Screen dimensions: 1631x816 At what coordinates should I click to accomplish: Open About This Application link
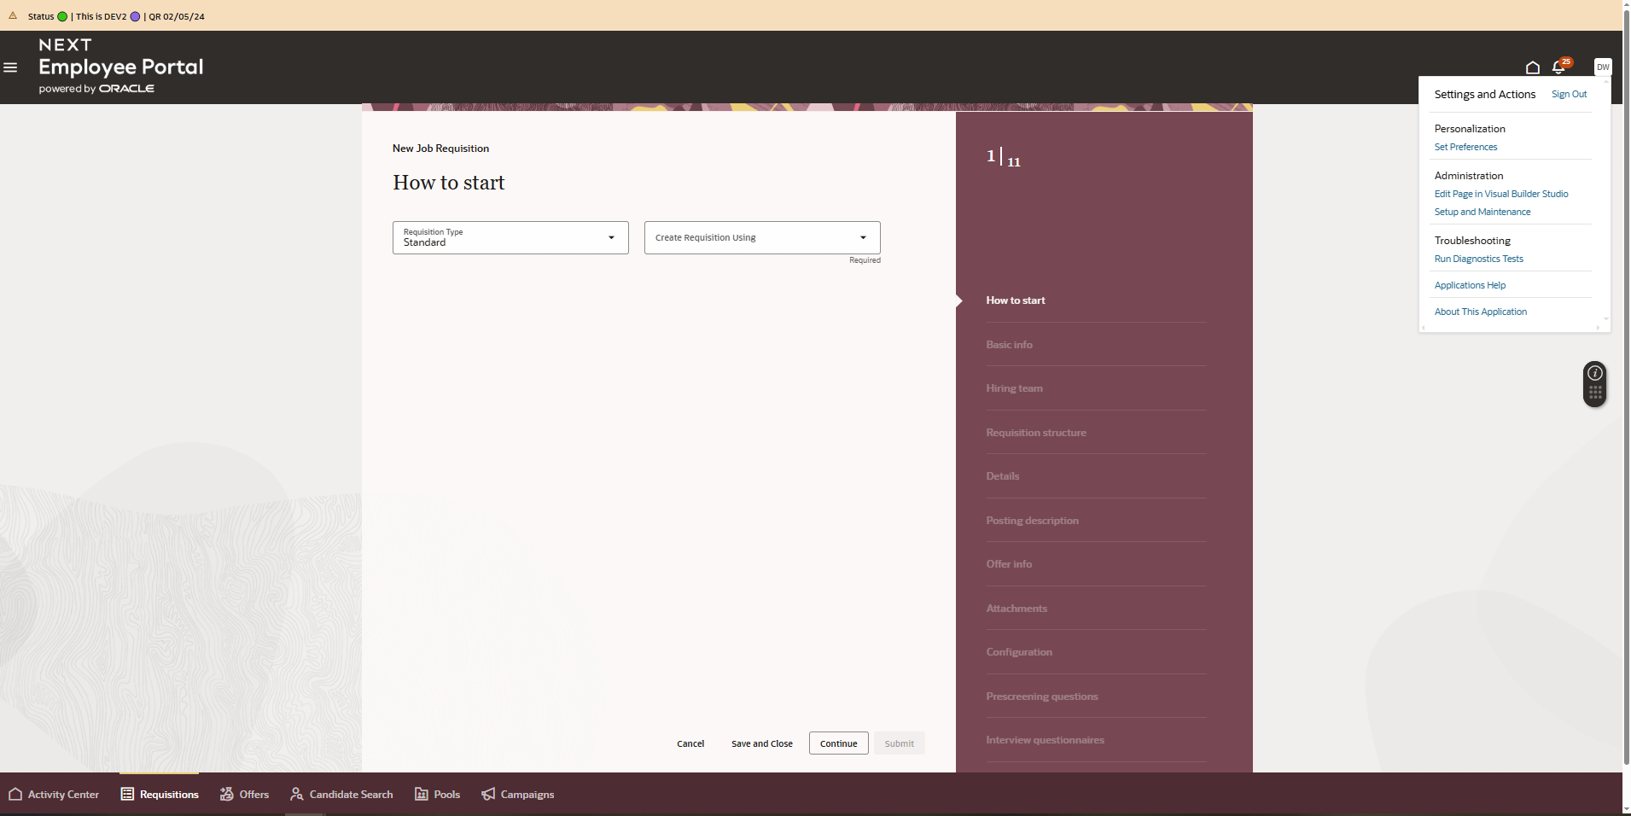(x=1481, y=312)
